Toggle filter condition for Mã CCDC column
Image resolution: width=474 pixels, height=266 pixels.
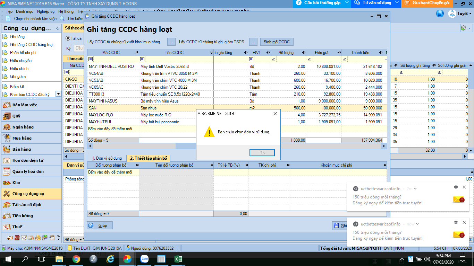[91, 59]
